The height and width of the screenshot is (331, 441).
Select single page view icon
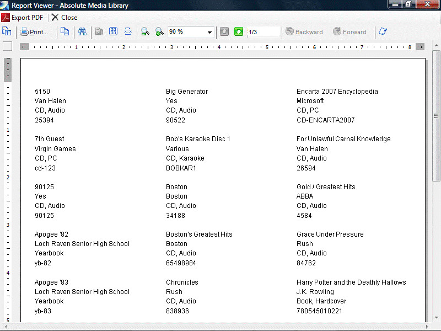(99, 31)
